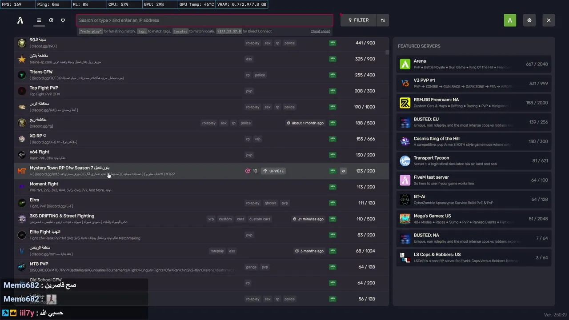This screenshot has width=569, height=320.
Task: Click the Transport Tycoon globe icon
Action: (x=405, y=160)
